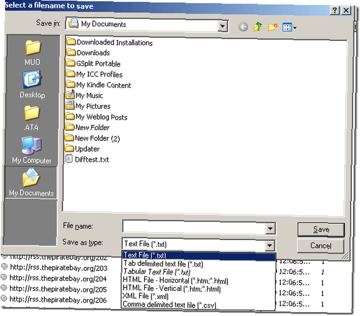360x316 pixels.
Task: Choose XML File (*.xml) option
Action: coord(199,296)
